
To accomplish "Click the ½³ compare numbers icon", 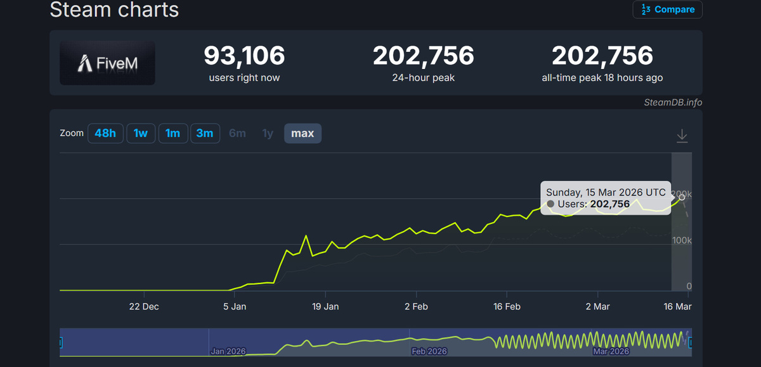I will click(x=646, y=9).
